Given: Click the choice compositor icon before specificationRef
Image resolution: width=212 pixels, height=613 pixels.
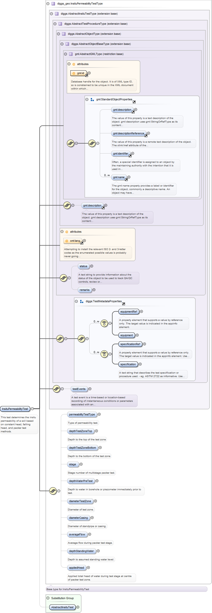Looking at the screenshot, I should (104, 354).
